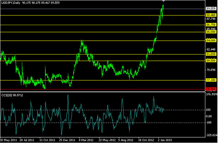This screenshot has height=143, width=218.
Task: Click the 78.890 price scale value
Action: 211,70
